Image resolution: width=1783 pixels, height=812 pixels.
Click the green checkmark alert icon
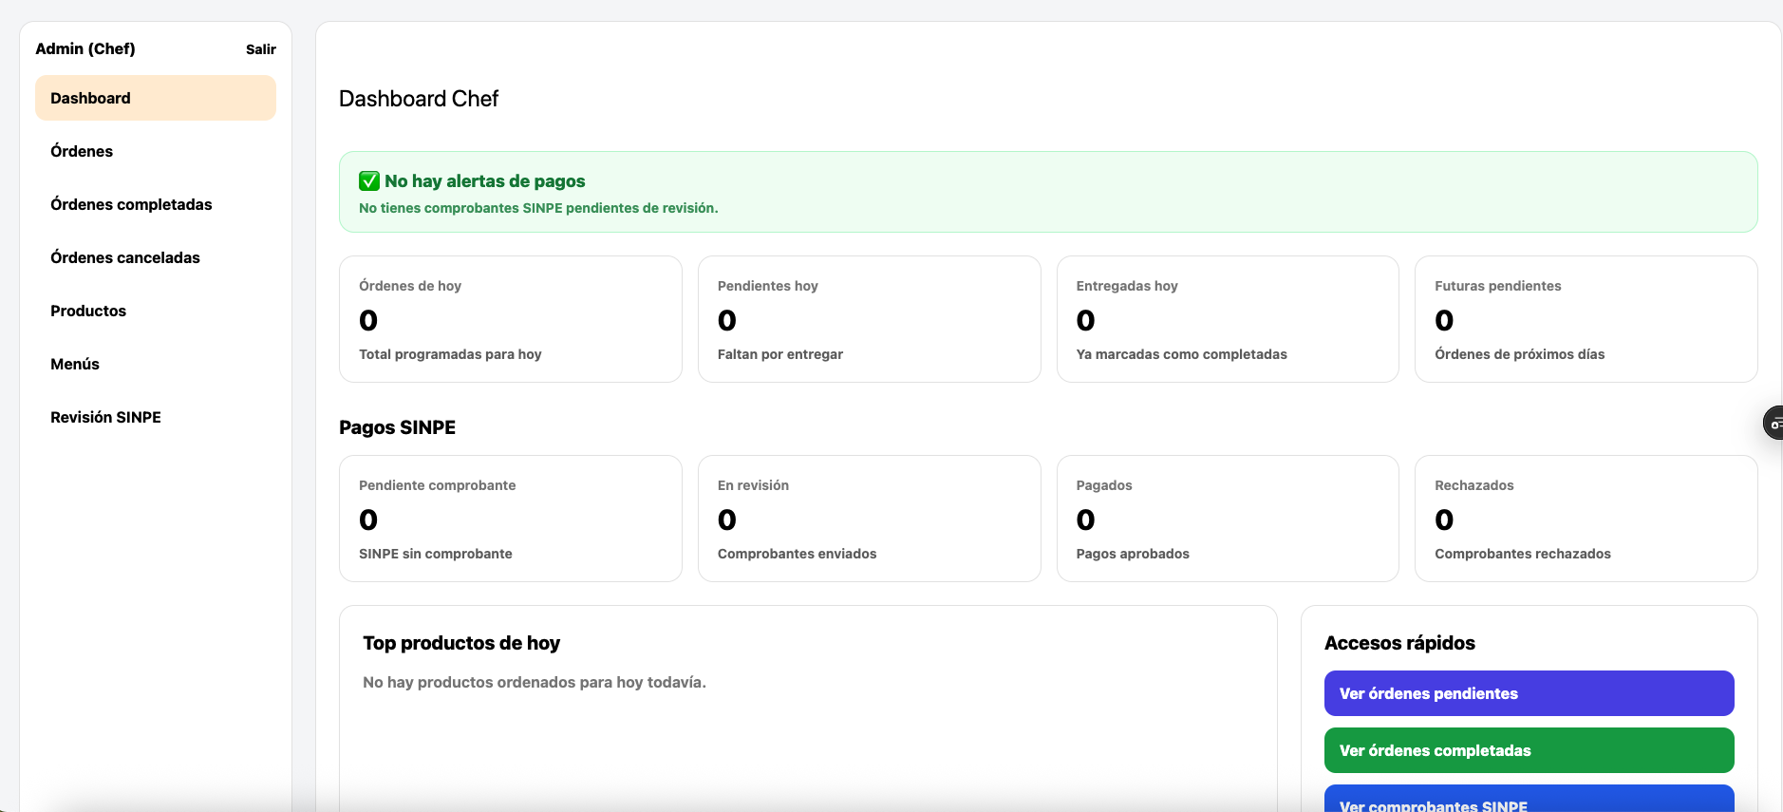[x=369, y=181]
